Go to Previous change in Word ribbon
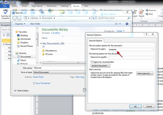Viewport: 163px width, 115px height. [151, 10]
